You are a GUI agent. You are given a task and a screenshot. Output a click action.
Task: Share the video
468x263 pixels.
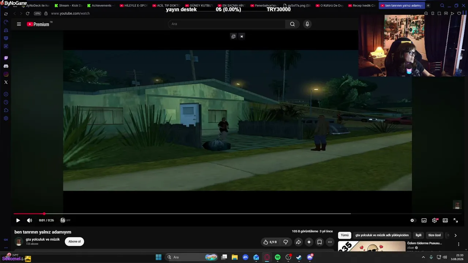click(298, 242)
